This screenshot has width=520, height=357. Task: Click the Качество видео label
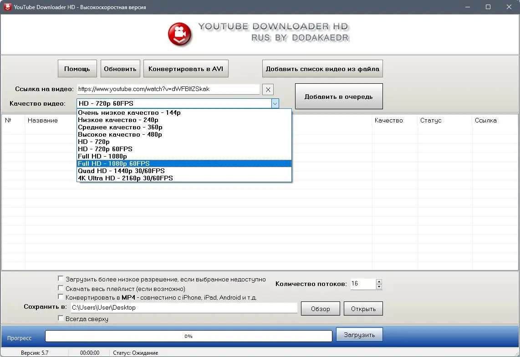click(37, 103)
